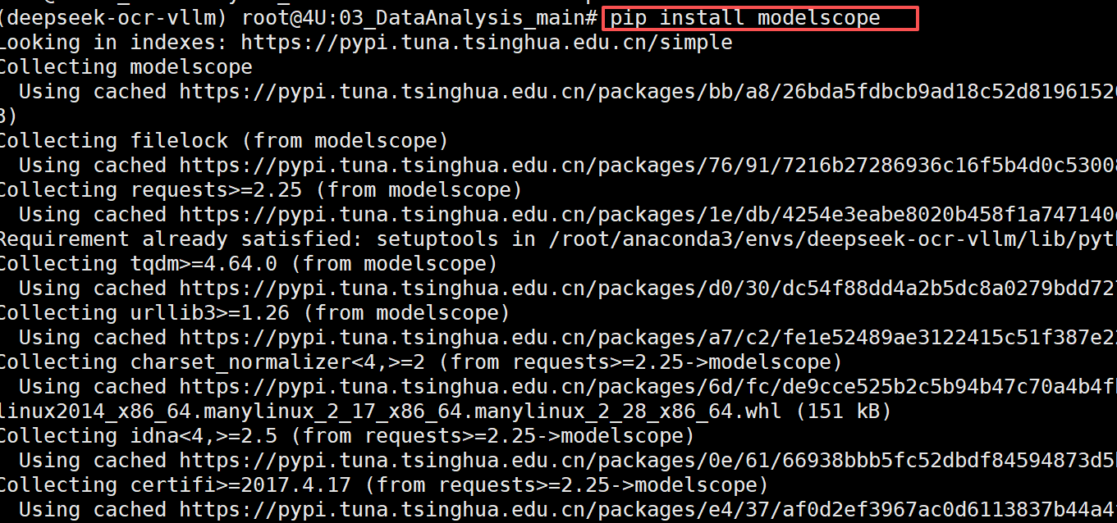Open the cached 76/91 package URL
Screen dimensions: 1117x523
click(x=648, y=165)
